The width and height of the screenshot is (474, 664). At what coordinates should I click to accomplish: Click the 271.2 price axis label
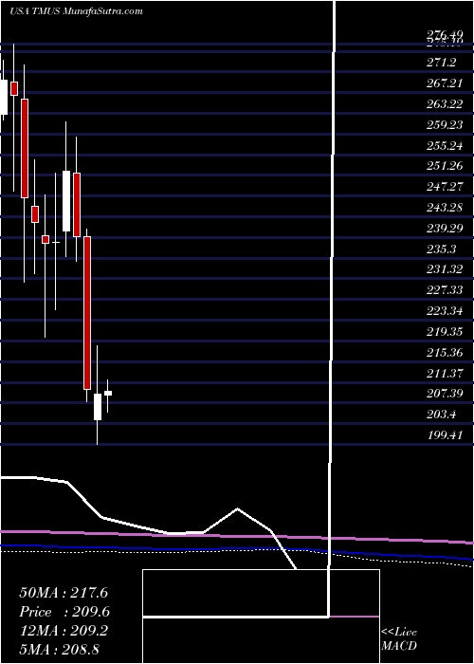pyautogui.click(x=441, y=63)
